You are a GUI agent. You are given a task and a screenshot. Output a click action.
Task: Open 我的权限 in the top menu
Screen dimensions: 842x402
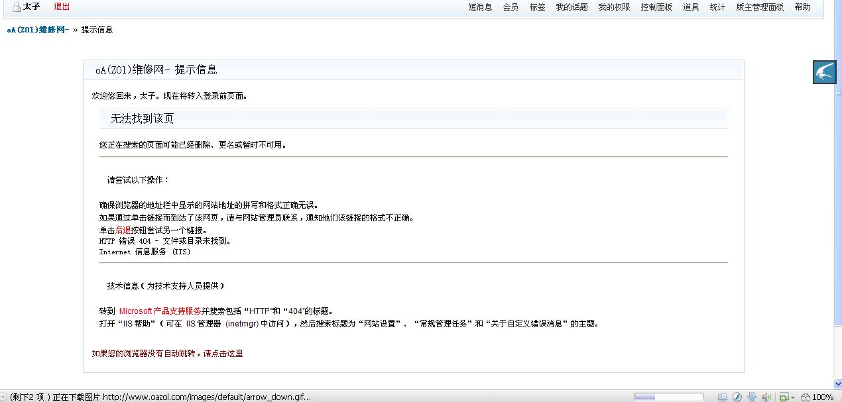614,7
